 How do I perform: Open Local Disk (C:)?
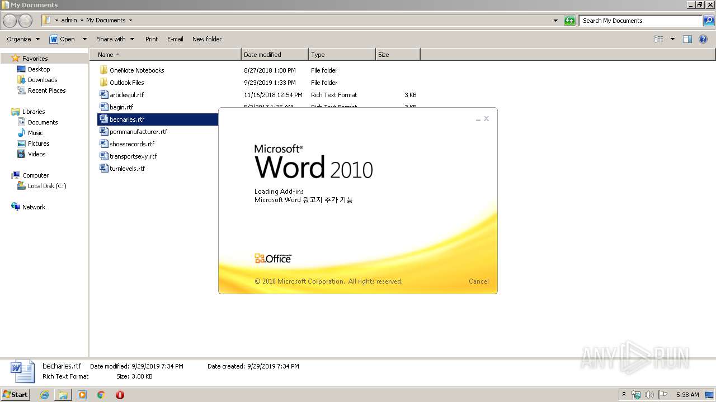coord(47,186)
